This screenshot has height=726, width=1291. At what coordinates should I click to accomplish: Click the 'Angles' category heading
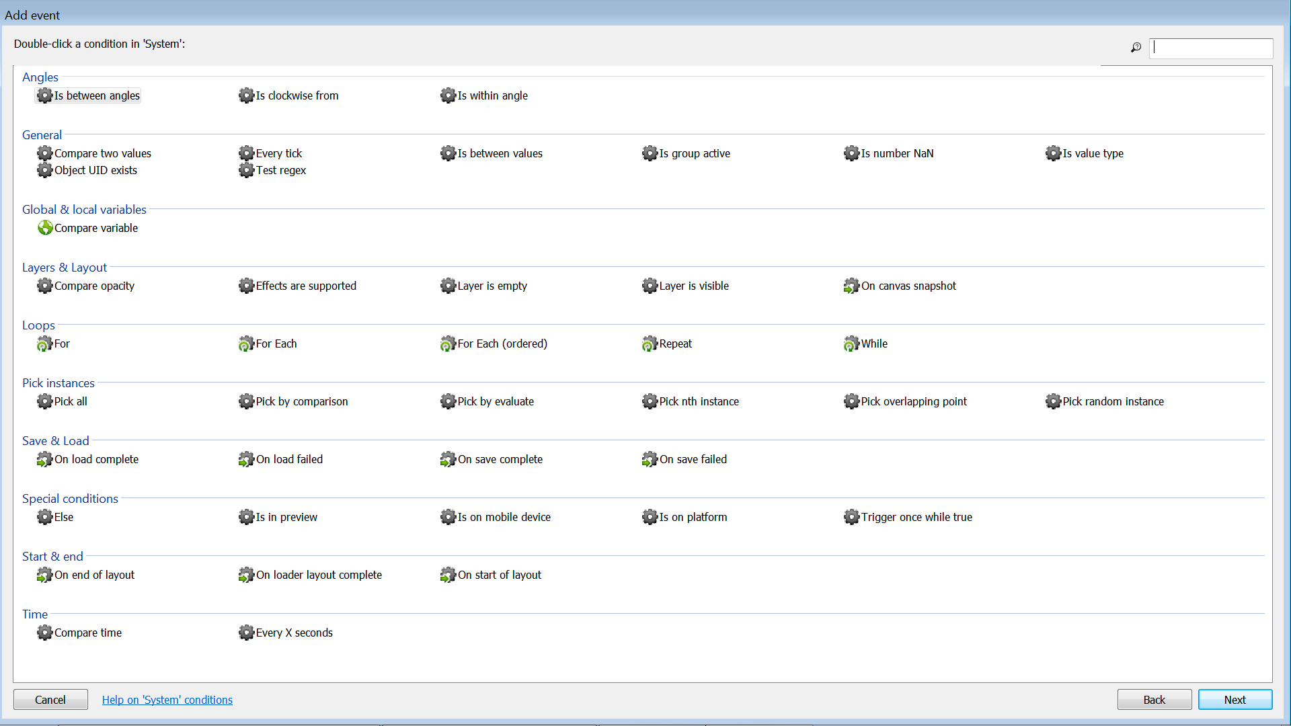40,77
